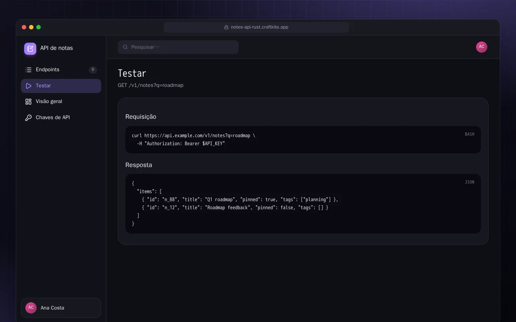Viewport: 516px width, 322px height.
Task: Click the curl command line
Action: [x=193, y=136]
